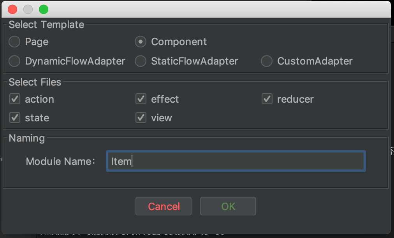Click into the Module Name text field

pyautogui.click(x=236, y=161)
